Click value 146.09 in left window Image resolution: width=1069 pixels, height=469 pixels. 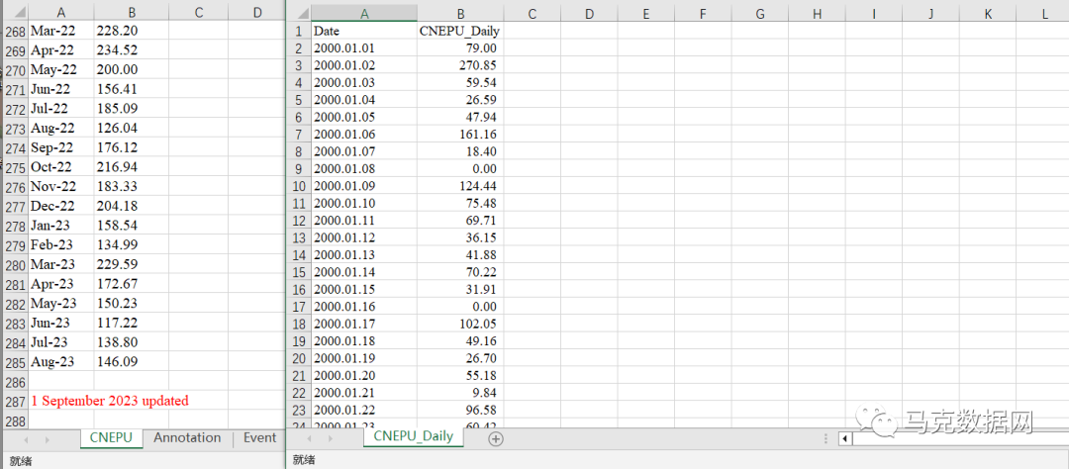point(132,362)
